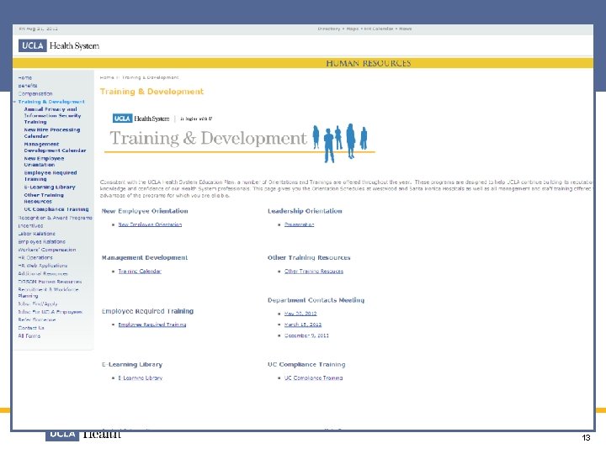This screenshot has width=606, height=454.
Task: Click the date shown in the top bar
Action: [x=38, y=29]
